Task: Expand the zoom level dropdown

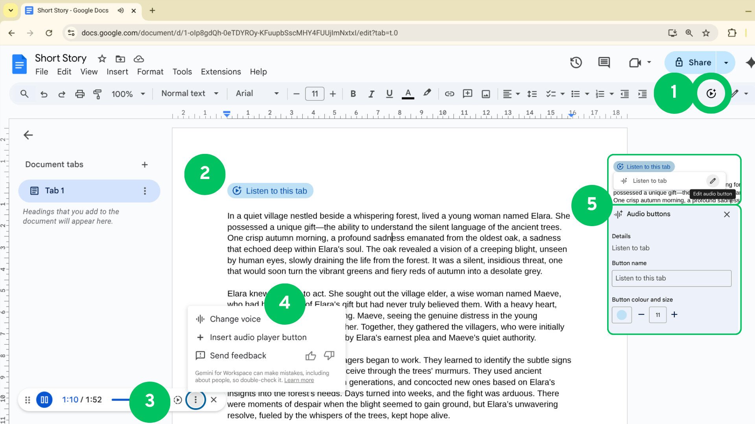Action: tap(128, 94)
